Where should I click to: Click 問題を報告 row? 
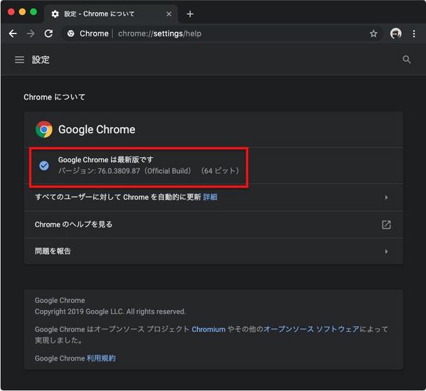coord(213,251)
